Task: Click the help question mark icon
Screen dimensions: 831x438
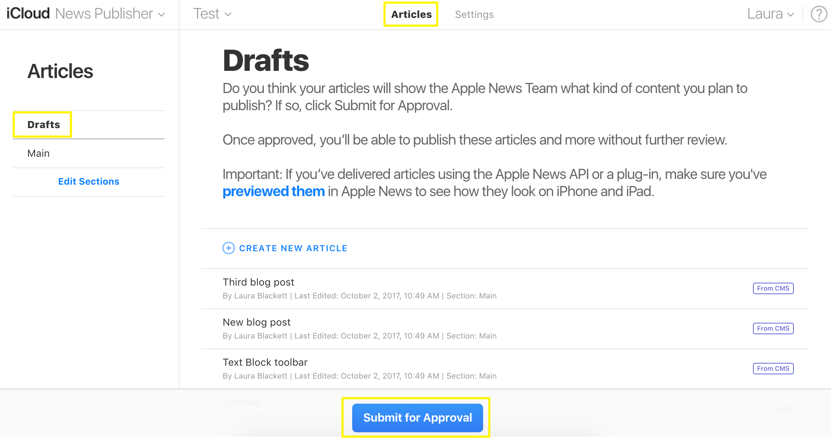Action: click(819, 14)
